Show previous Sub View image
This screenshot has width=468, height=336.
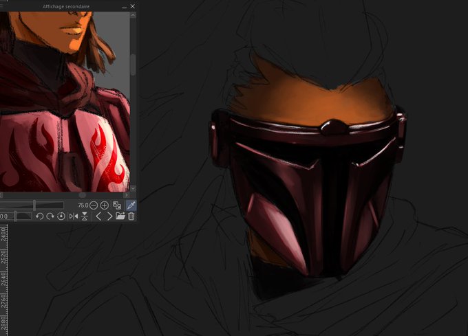[98, 216]
